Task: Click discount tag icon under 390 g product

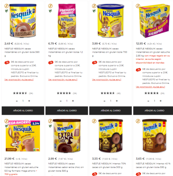Action: (x=7, y=62)
